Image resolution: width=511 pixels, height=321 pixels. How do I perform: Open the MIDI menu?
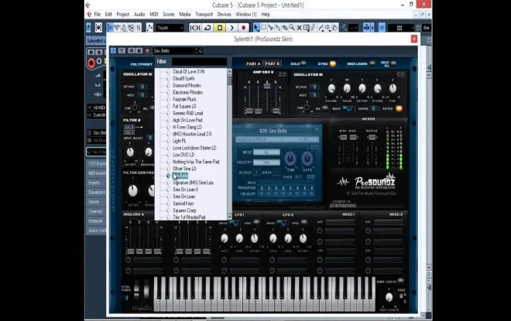(154, 15)
